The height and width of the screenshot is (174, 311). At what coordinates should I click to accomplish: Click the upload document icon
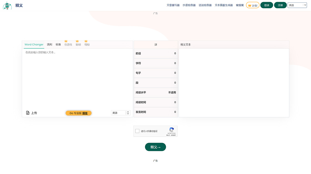27,113
